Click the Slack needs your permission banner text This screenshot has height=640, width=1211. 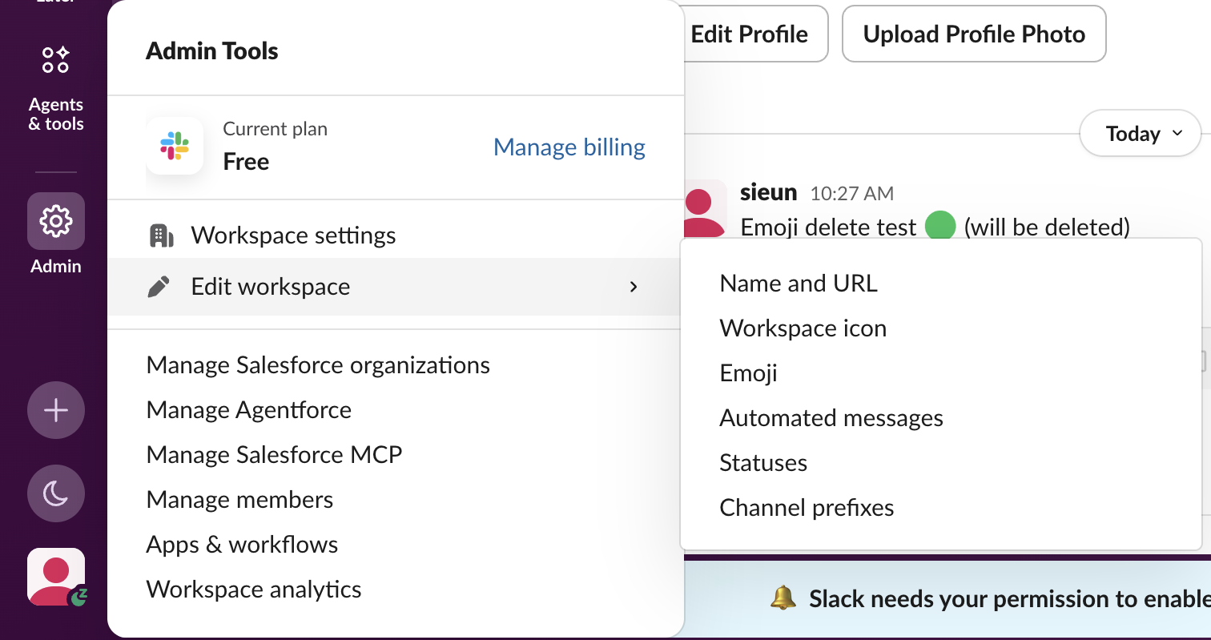[x=1009, y=599]
